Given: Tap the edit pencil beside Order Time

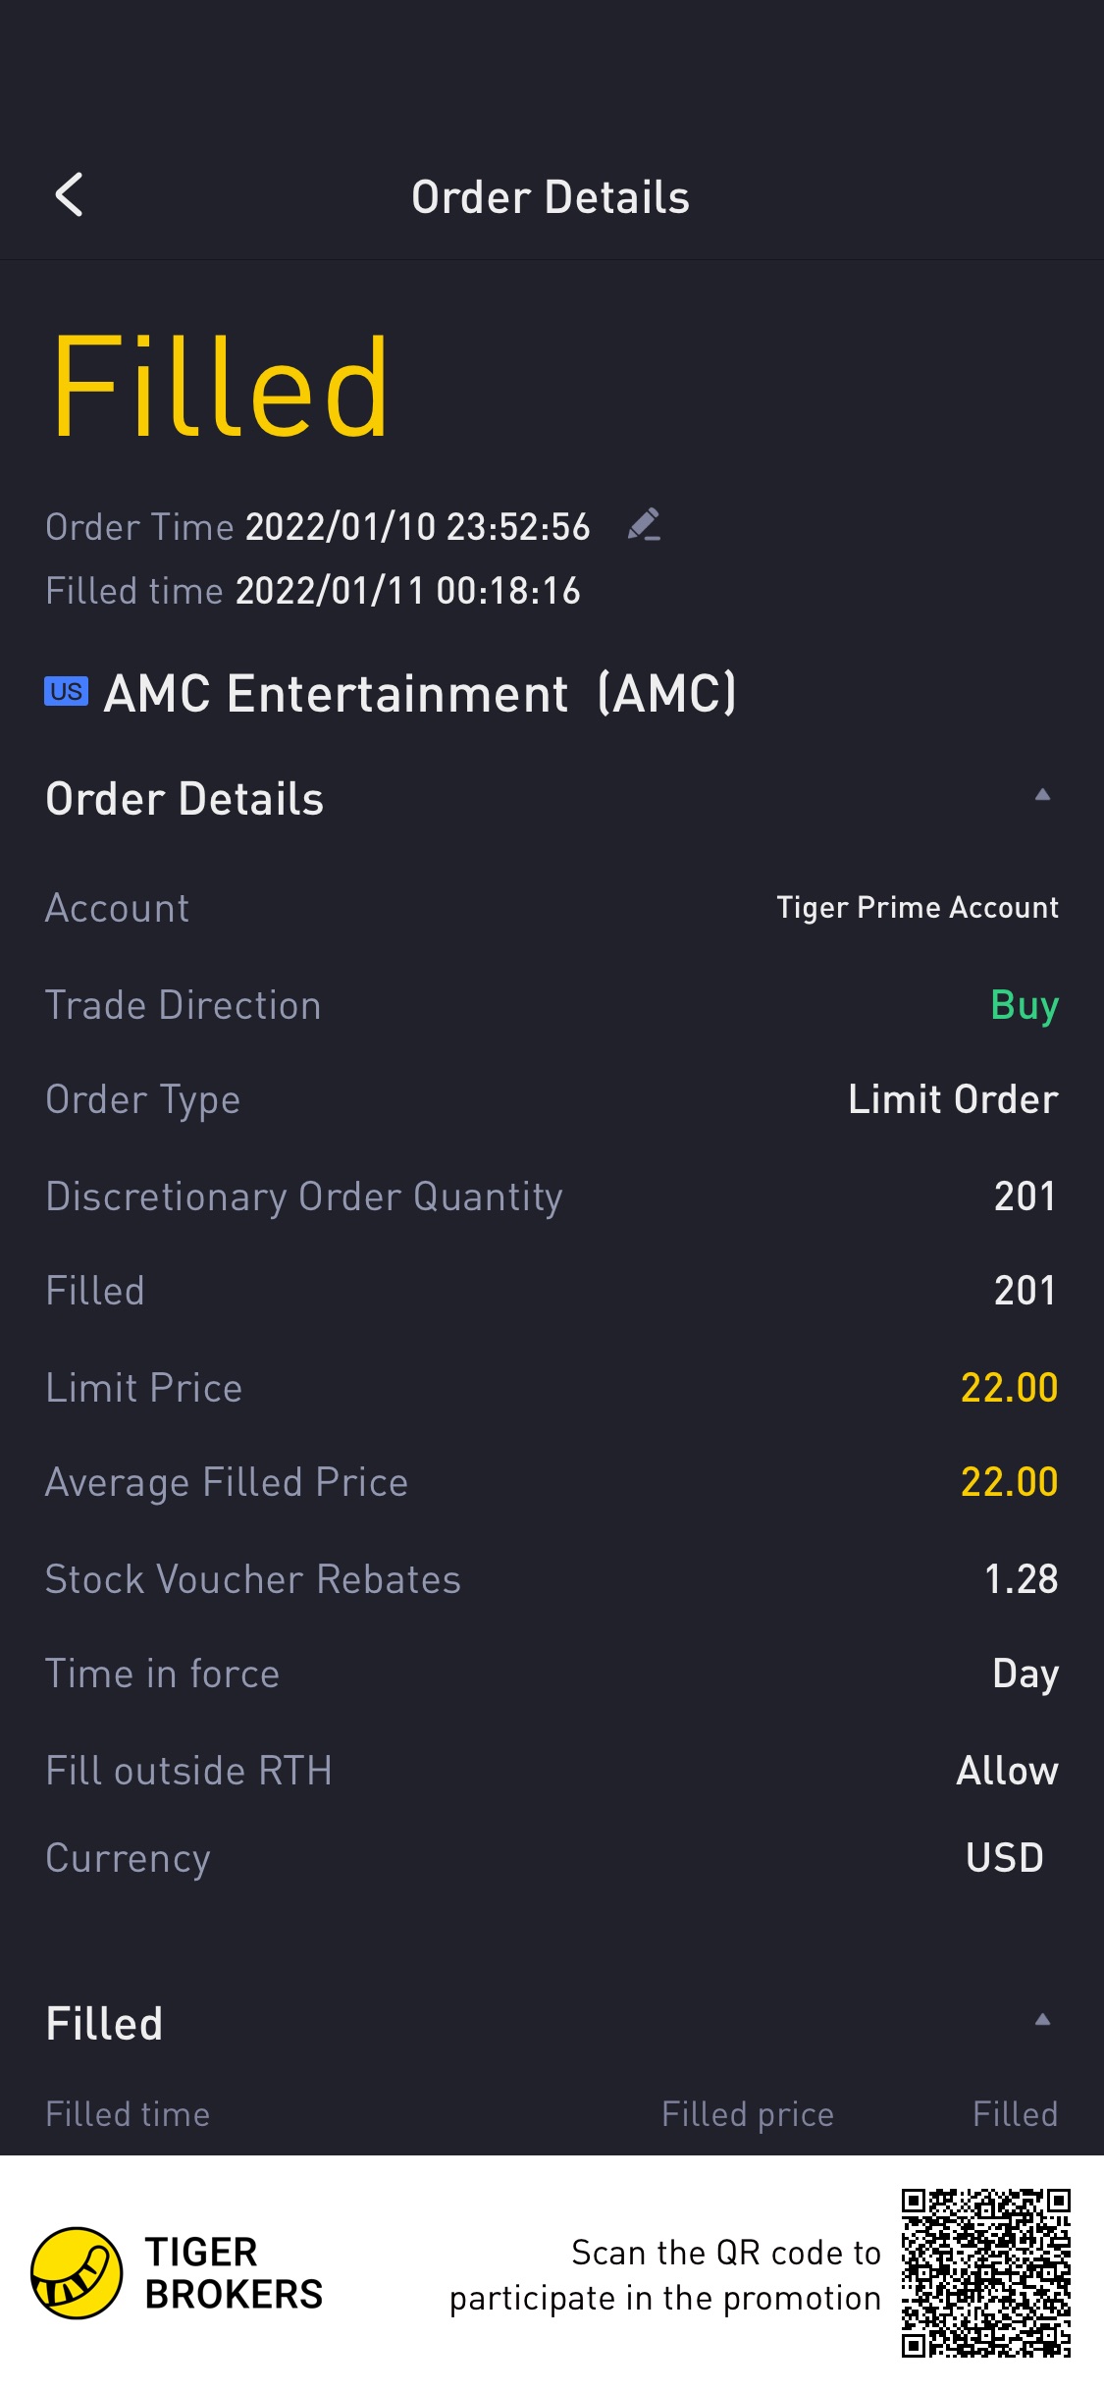Looking at the screenshot, I should pyautogui.click(x=644, y=525).
